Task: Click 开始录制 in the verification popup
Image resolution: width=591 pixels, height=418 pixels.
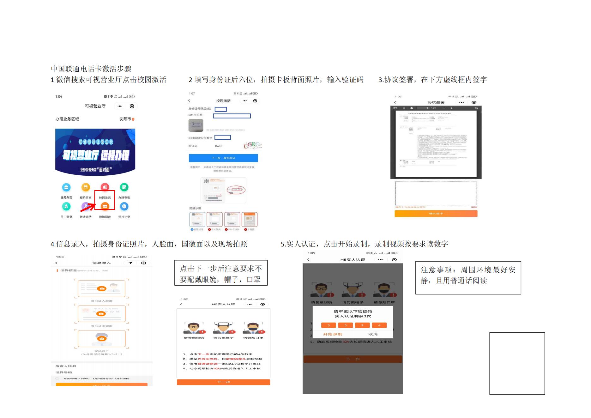Action: (x=333, y=334)
